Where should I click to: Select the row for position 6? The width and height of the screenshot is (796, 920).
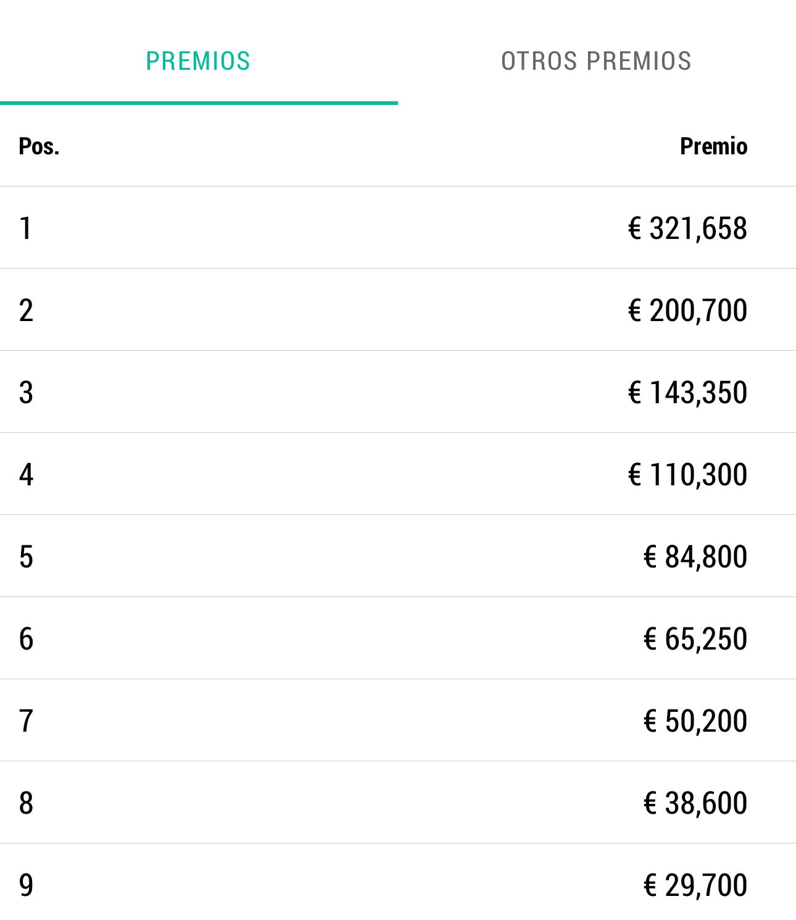point(398,638)
